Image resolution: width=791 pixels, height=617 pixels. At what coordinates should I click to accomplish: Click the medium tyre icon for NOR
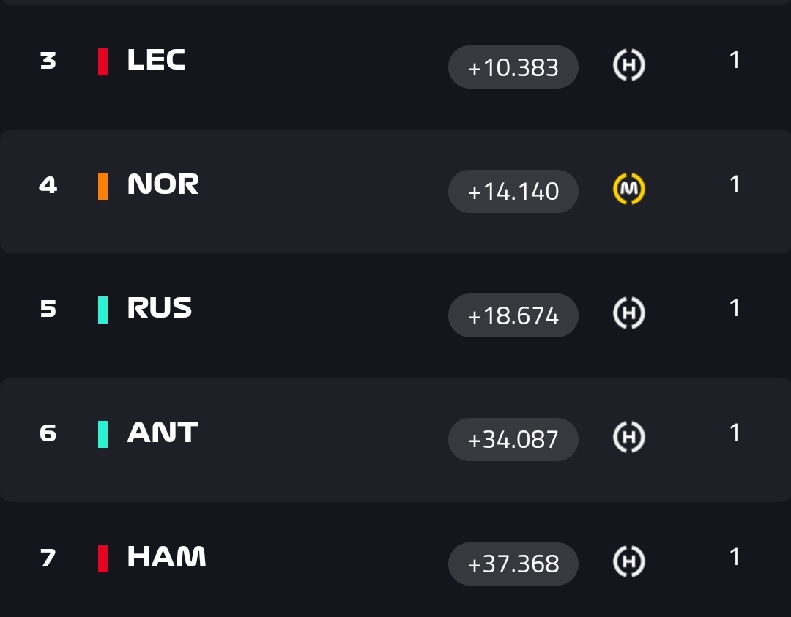[x=628, y=190]
